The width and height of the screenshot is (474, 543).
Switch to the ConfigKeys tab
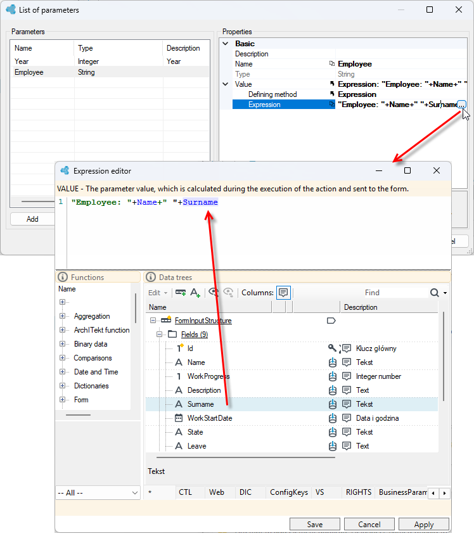click(x=289, y=492)
